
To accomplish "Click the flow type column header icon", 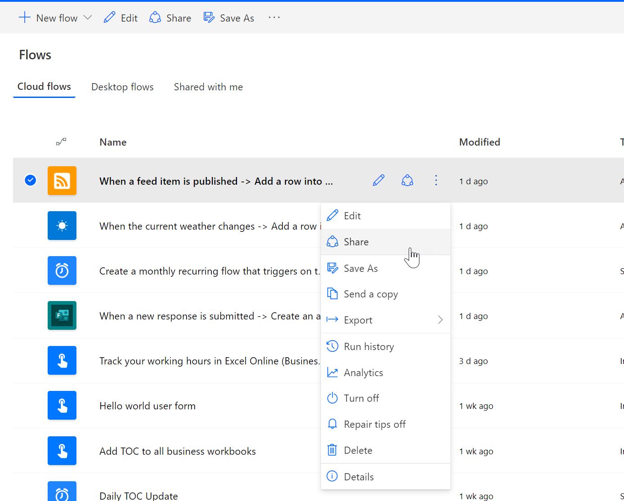I will click(61, 142).
